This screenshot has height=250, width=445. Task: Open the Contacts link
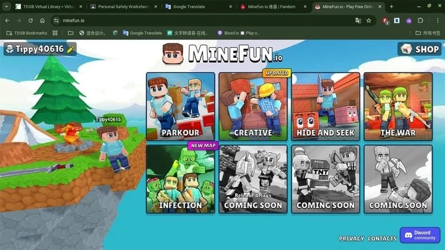[x=382, y=239]
